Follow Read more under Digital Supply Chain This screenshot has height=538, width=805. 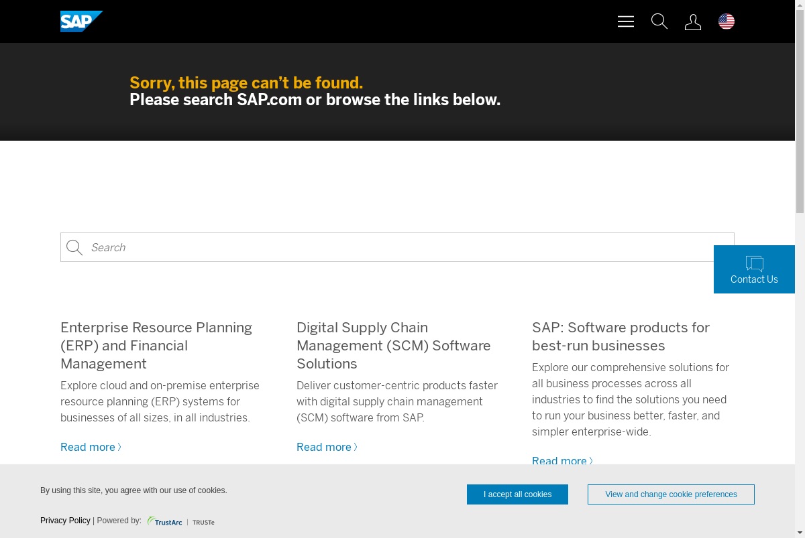(x=327, y=447)
